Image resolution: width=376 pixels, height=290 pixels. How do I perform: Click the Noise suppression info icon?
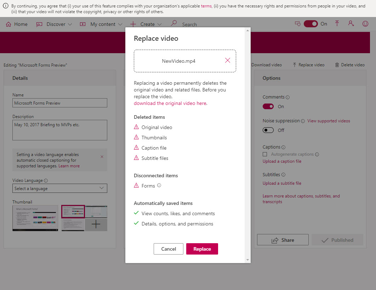tap(303, 121)
